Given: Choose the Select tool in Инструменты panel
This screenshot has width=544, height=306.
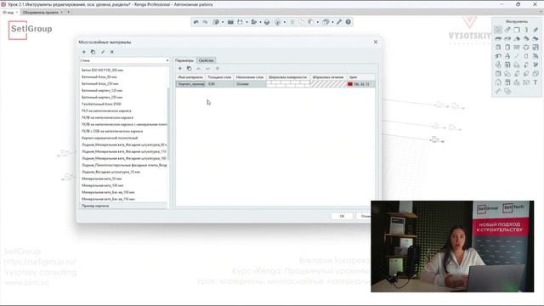Looking at the screenshot, I should (498, 30).
